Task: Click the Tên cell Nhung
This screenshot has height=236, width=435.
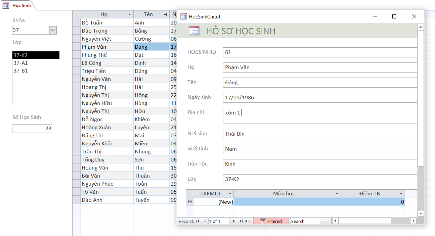Action: point(151,151)
